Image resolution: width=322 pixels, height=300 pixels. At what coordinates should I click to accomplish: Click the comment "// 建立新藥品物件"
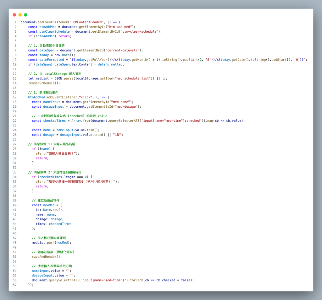(46, 201)
